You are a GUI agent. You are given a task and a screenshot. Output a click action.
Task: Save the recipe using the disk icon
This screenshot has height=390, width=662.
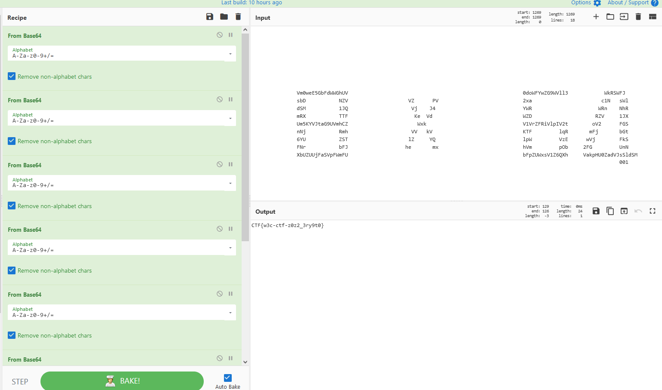(x=210, y=17)
